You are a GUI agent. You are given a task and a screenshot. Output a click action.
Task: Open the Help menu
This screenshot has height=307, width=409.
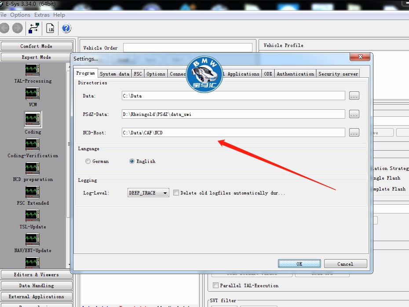[59, 15]
